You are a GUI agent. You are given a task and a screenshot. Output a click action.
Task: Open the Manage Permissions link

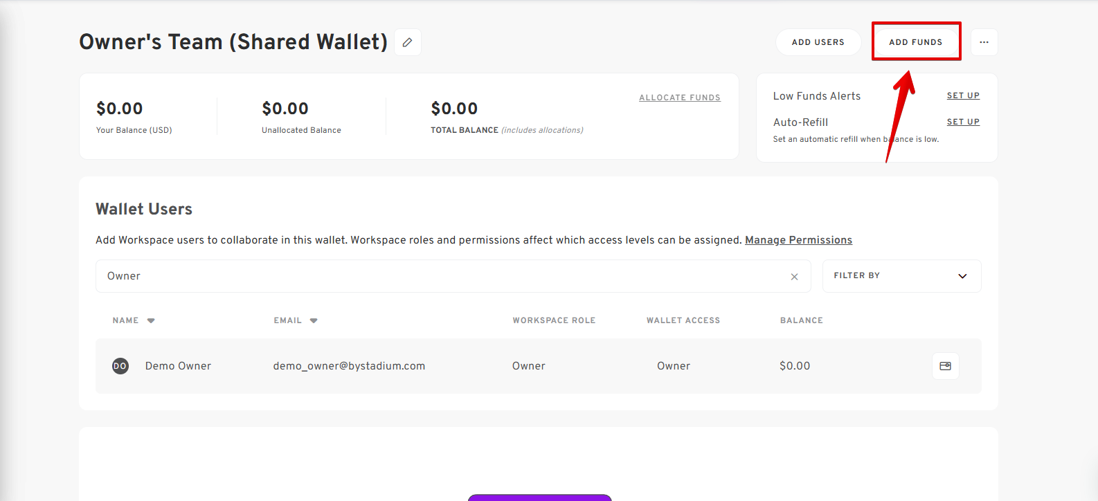[798, 240]
